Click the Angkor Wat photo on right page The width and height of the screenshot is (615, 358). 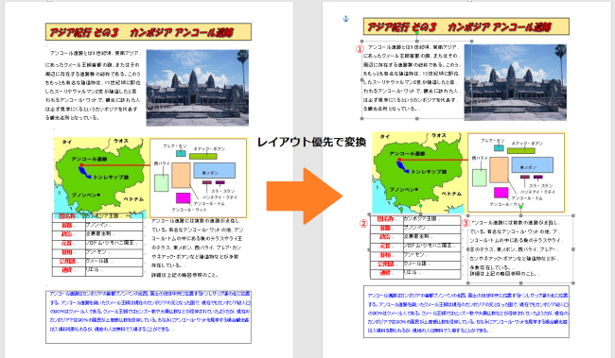(x=515, y=82)
